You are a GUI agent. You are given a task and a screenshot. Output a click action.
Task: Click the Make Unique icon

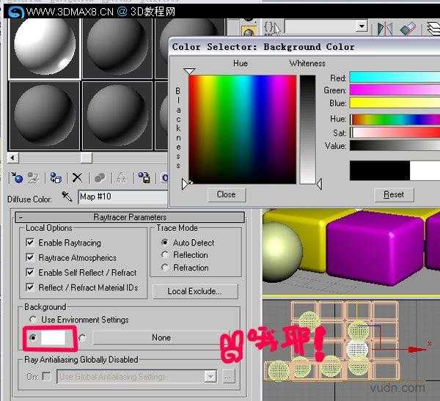point(121,177)
